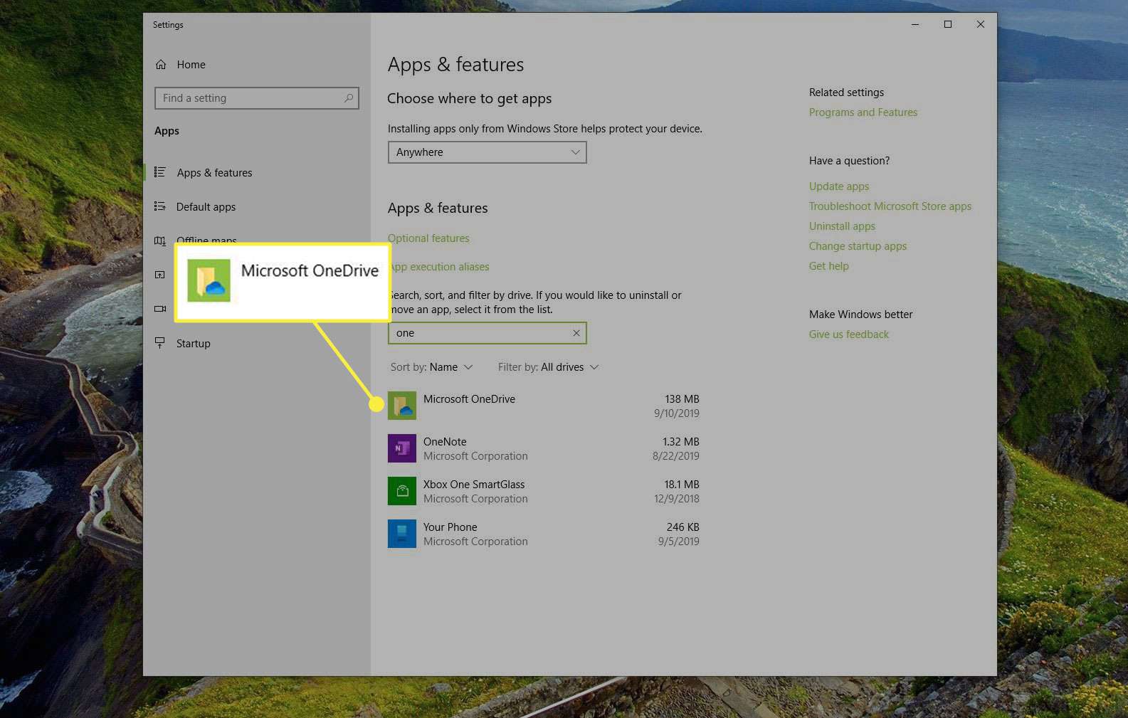Click the search magnifier in Find a setting
The height and width of the screenshot is (718, 1128).
click(x=349, y=98)
